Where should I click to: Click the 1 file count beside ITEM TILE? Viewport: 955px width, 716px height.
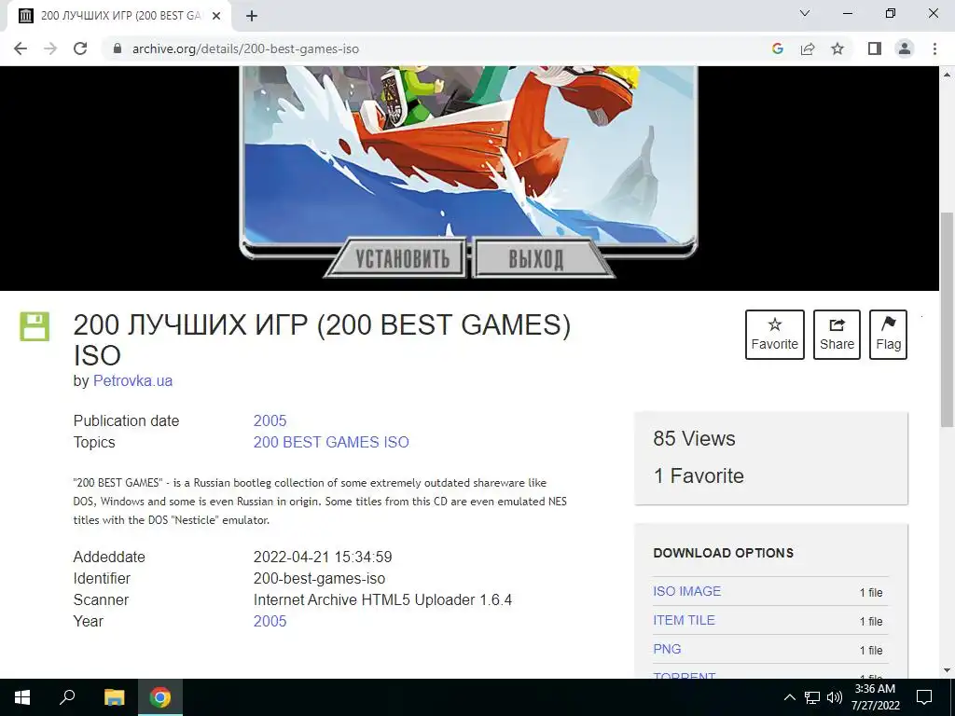[871, 621]
